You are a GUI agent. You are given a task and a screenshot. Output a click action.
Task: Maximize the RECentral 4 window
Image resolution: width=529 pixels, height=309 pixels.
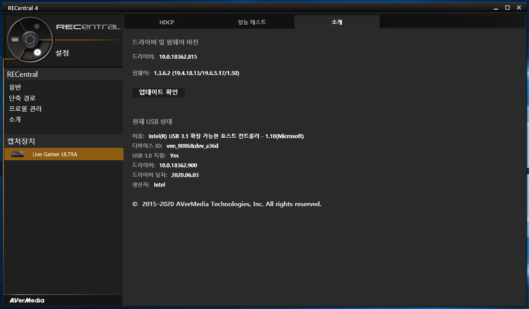pos(507,7)
